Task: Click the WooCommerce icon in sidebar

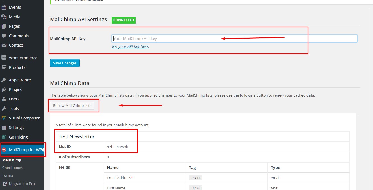Action: click(x=4, y=58)
